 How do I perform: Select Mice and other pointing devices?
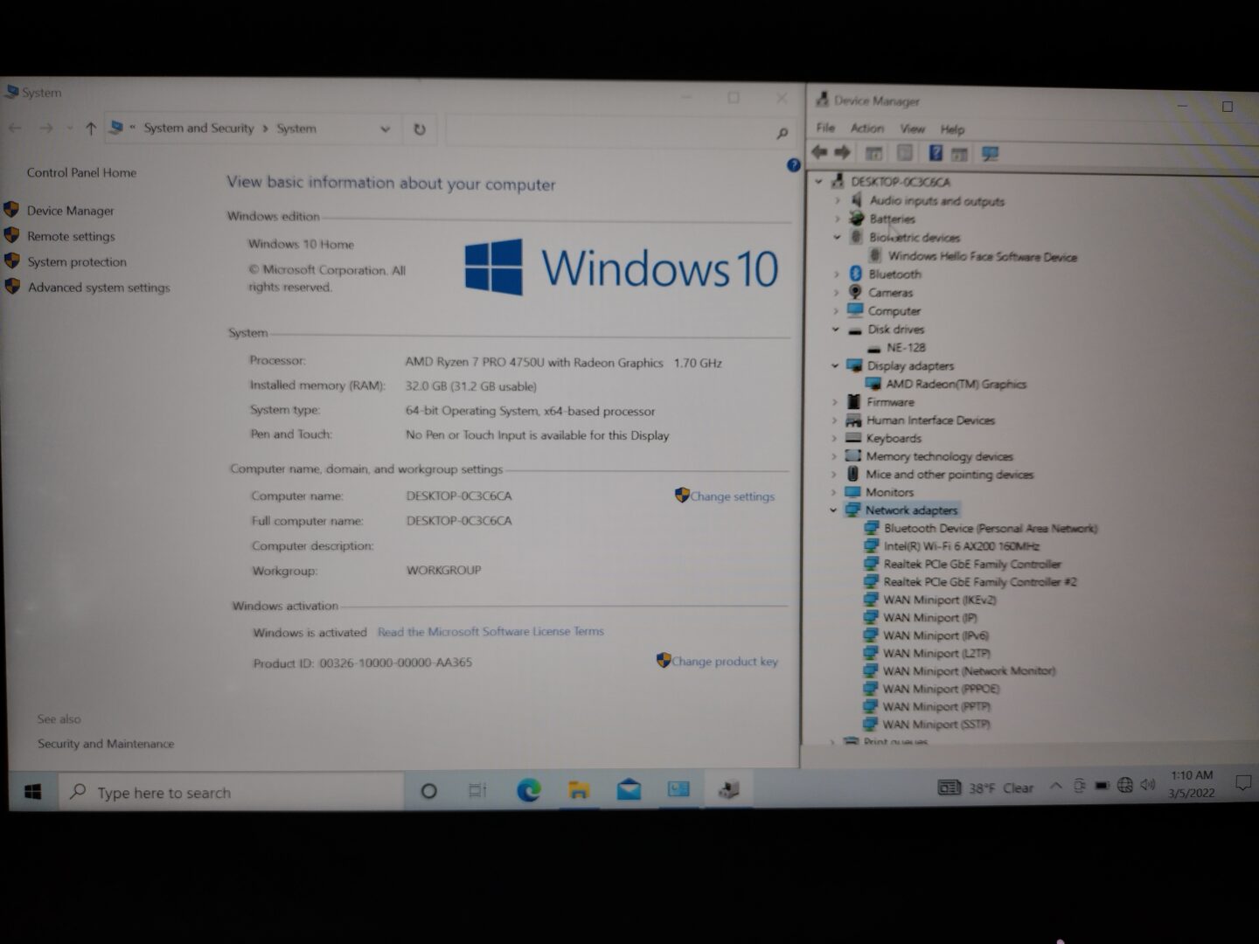(x=949, y=474)
